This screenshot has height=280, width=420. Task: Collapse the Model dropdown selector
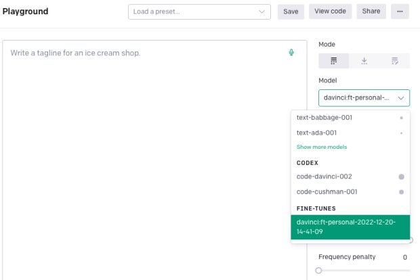(x=364, y=98)
